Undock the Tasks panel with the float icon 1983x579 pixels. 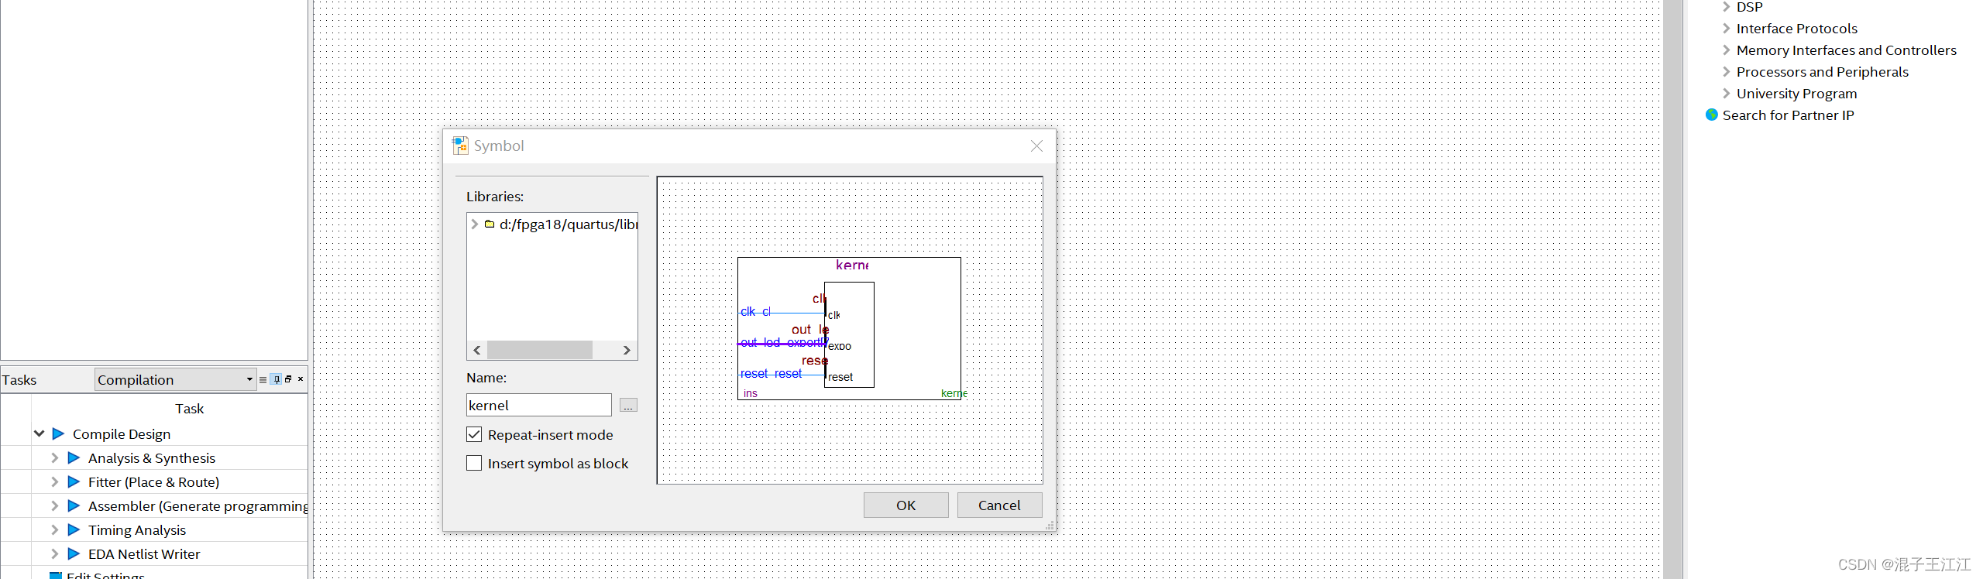coord(288,379)
